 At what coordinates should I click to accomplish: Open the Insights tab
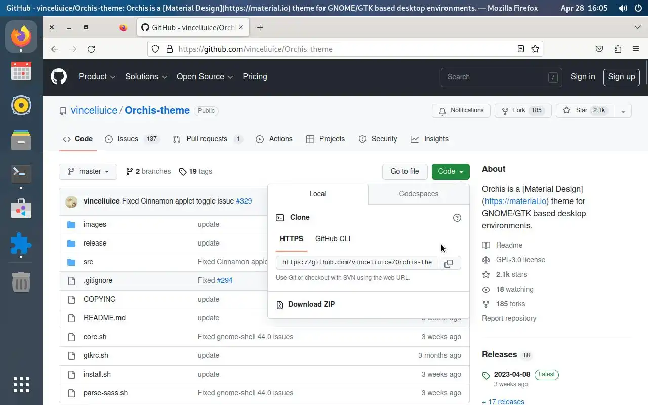click(x=429, y=139)
